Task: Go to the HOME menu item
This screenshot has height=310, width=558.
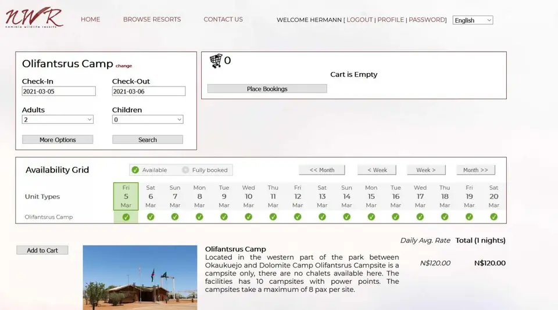Action: pos(91,19)
